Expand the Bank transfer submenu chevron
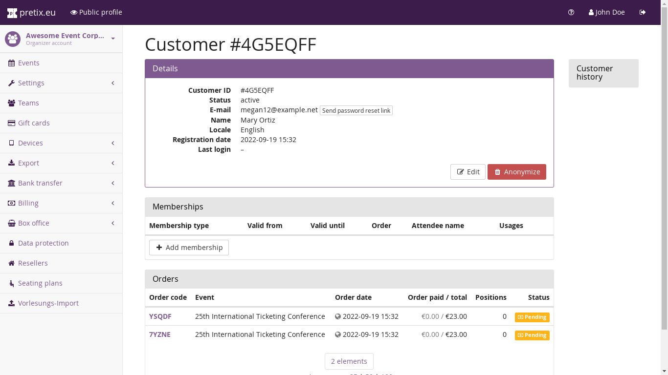This screenshot has height=375, width=668. click(113, 183)
